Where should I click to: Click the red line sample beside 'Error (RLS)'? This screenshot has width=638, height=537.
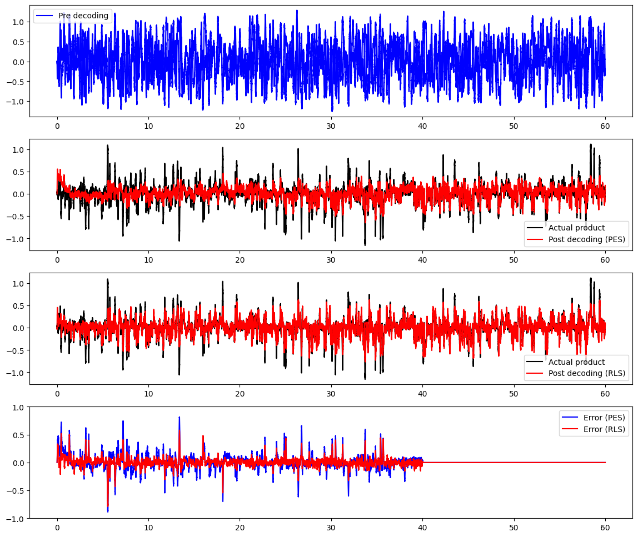(x=570, y=429)
